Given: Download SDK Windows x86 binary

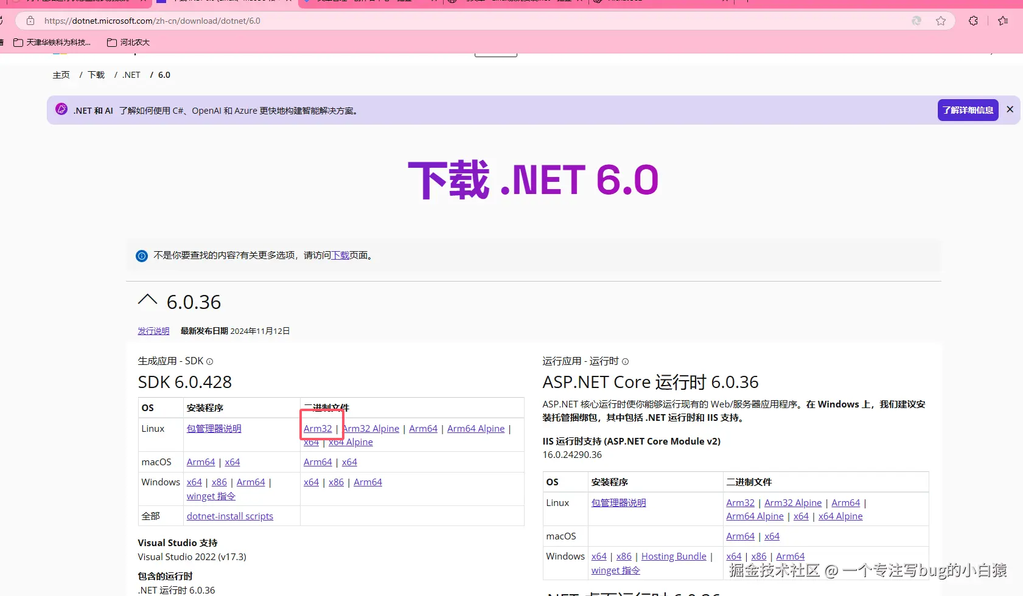Looking at the screenshot, I should click(336, 482).
